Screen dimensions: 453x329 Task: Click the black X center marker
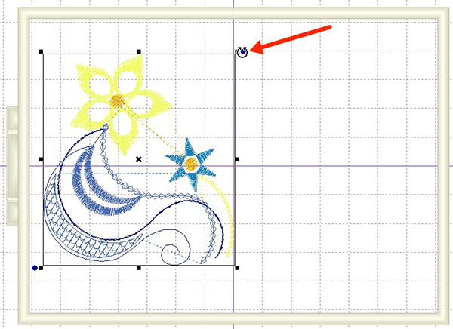[139, 159]
